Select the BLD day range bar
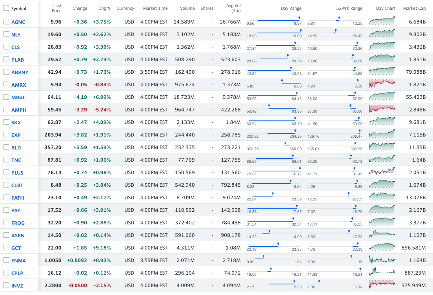The image size is (433, 295). coord(274,146)
